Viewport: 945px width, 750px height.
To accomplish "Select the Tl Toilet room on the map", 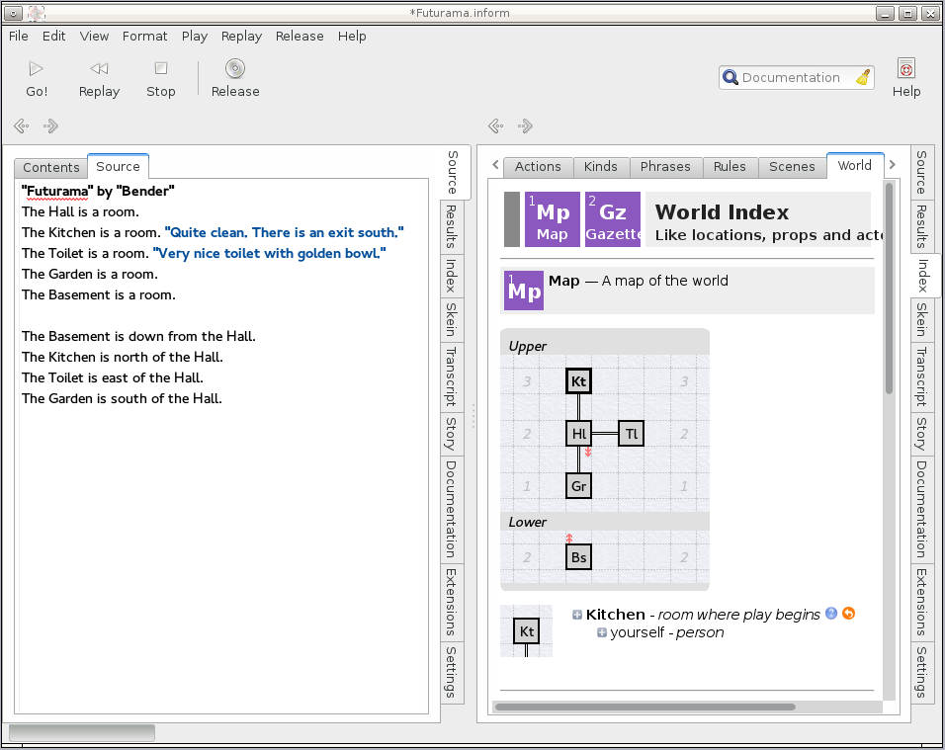I will pos(631,434).
